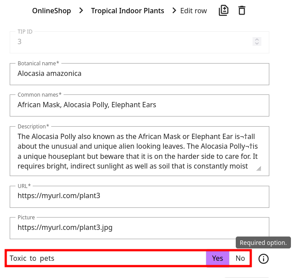Select No for Toxic to pets
The height and width of the screenshot is (278, 298).
pyautogui.click(x=240, y=259)
